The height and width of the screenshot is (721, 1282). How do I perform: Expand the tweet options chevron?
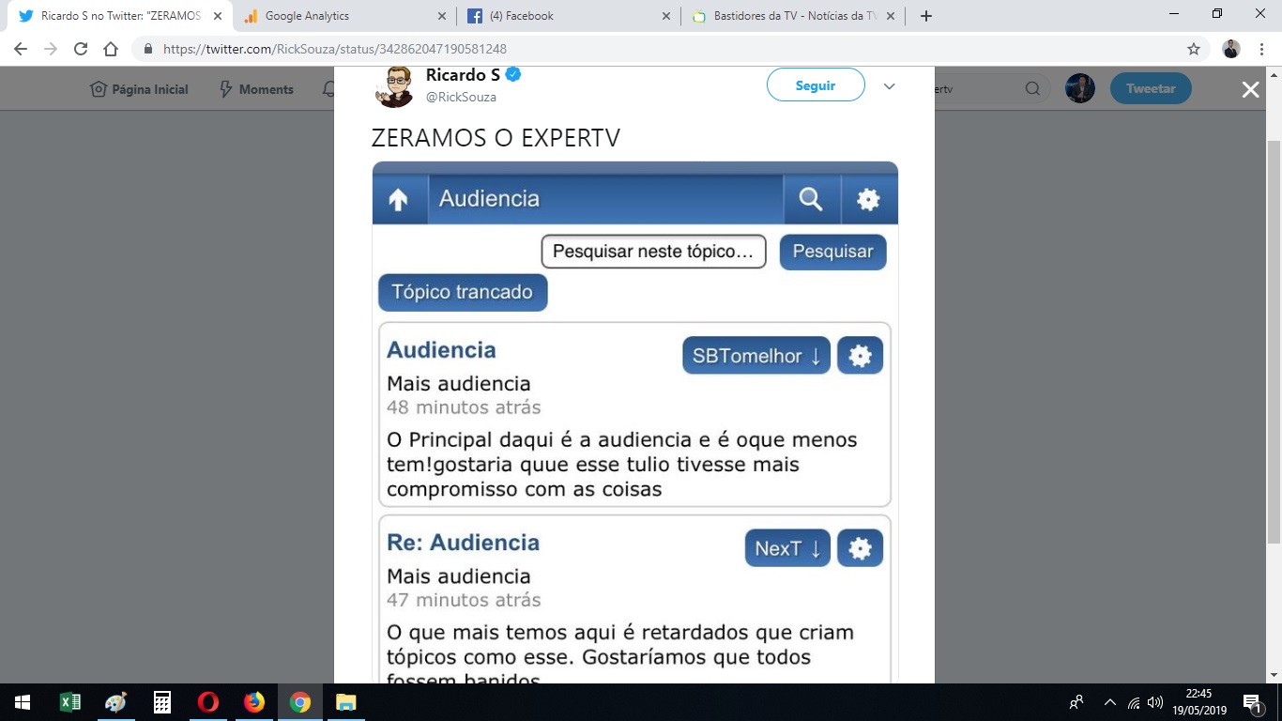889,86
